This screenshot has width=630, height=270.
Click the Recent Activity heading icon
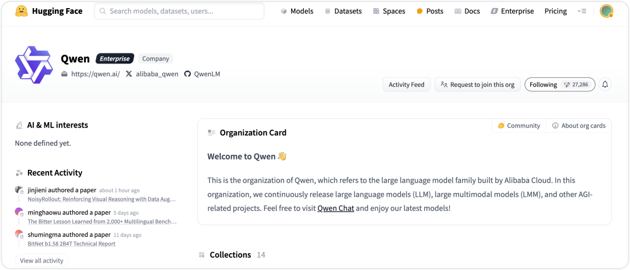(19, 173)
